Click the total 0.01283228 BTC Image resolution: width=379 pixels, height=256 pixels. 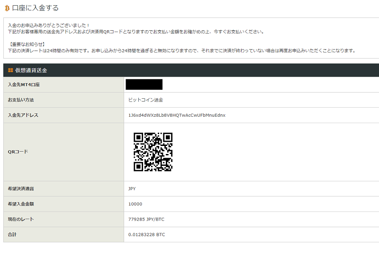click(146, 235)
